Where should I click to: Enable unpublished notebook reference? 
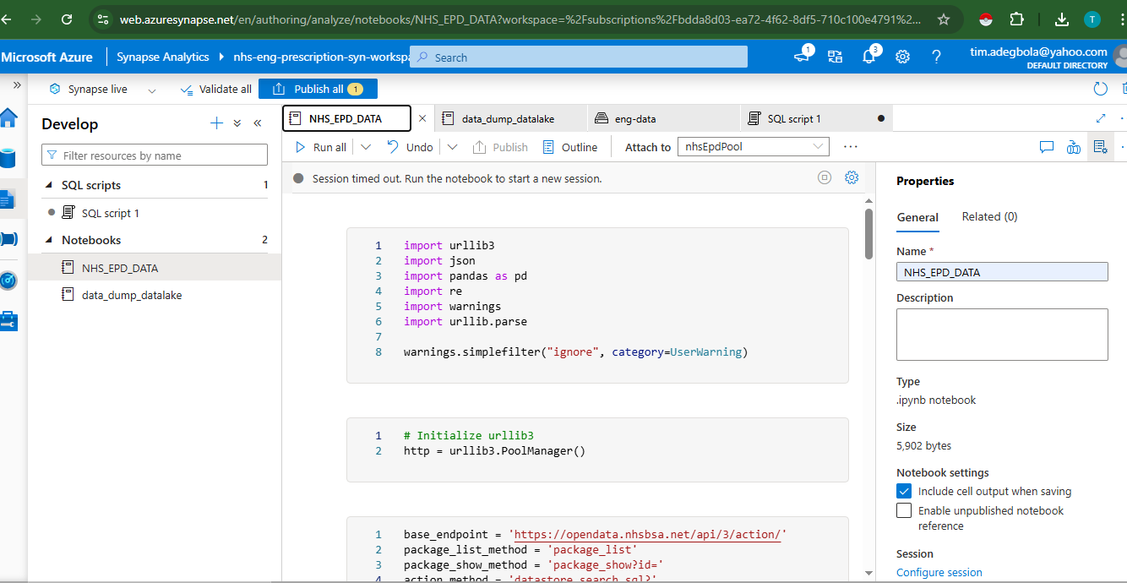coord(904,510)
